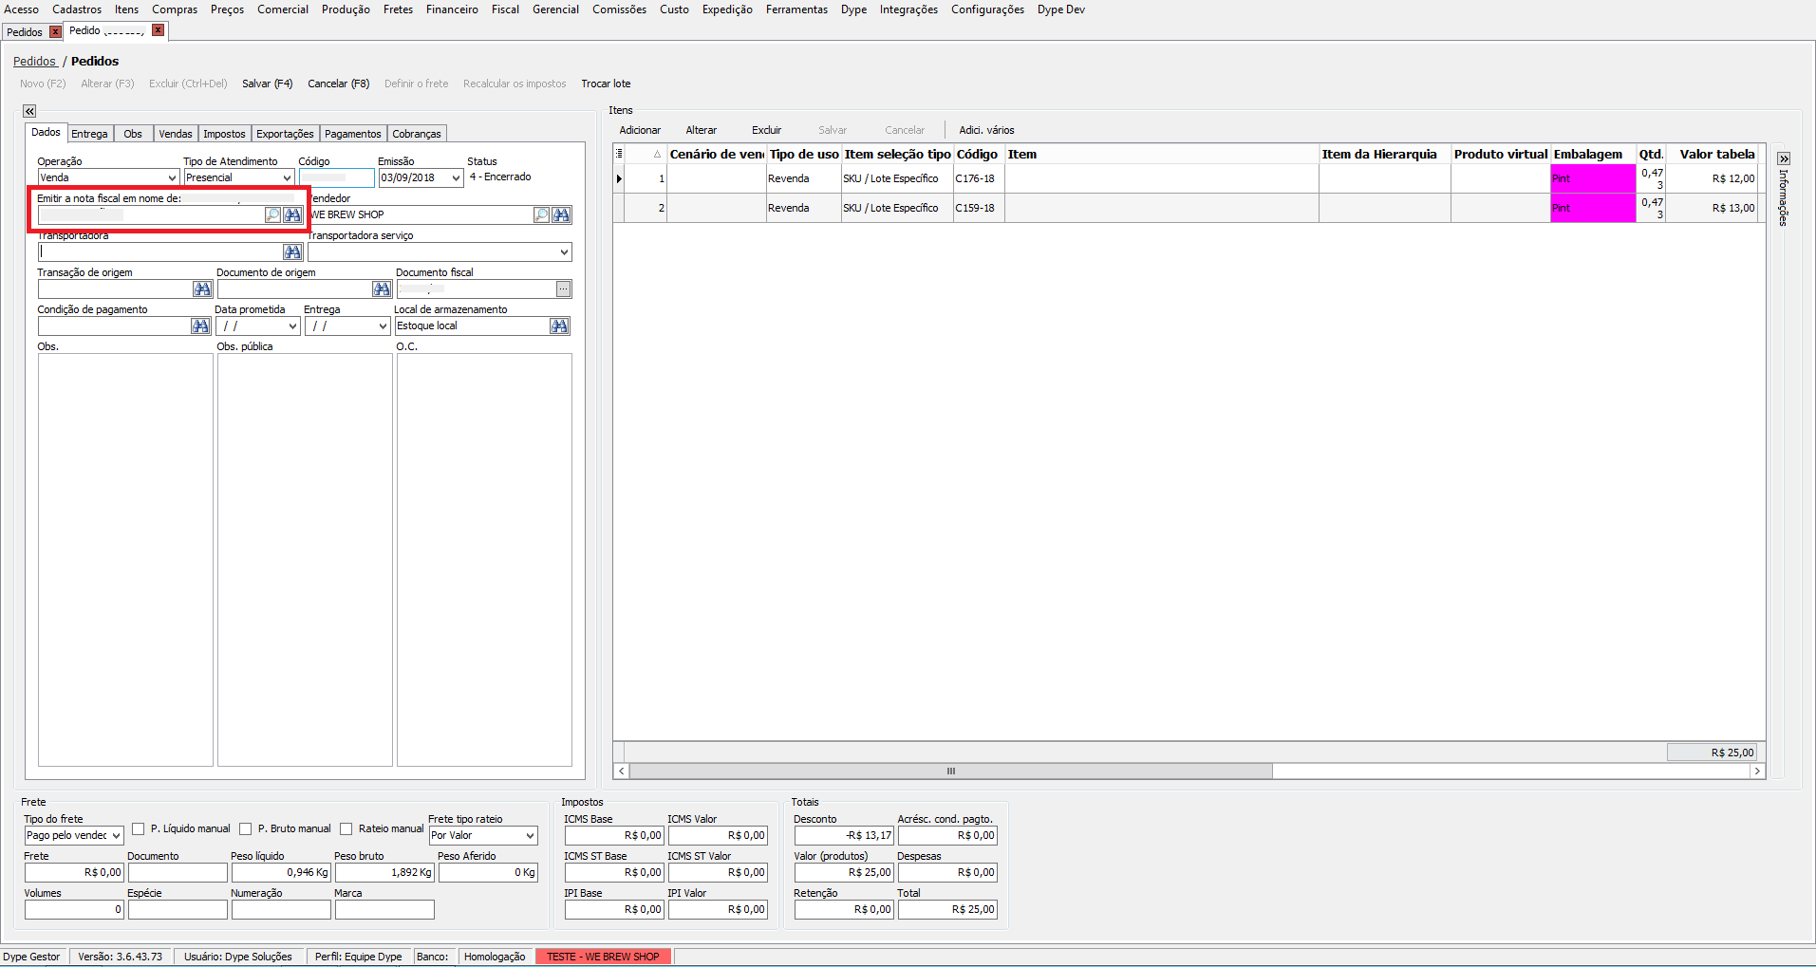This screenshot has height=967, width=1816.
Task: Open the Frete tipo rateio dropdown
Action: click(530, 836)
